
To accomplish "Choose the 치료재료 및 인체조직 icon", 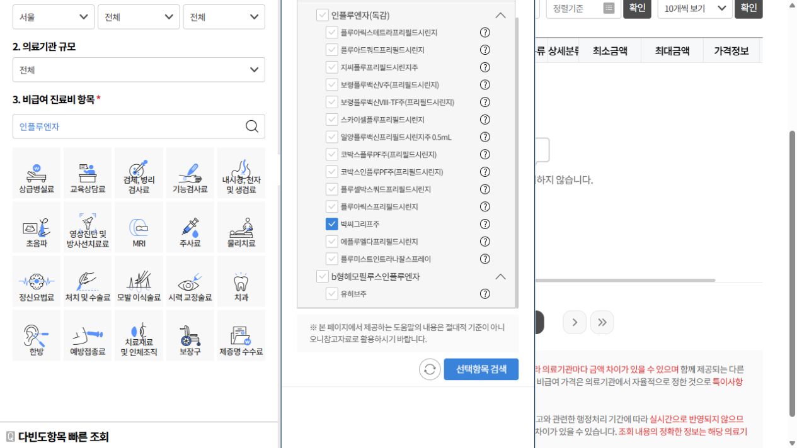I will (139, 335).
